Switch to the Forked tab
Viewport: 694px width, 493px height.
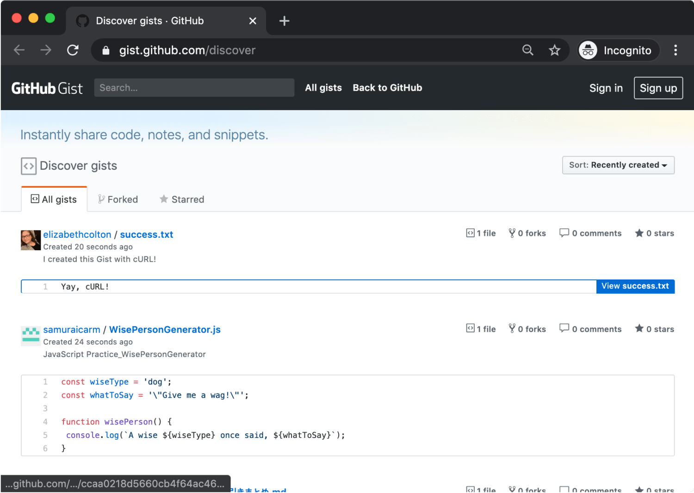(x=118, y=199)
